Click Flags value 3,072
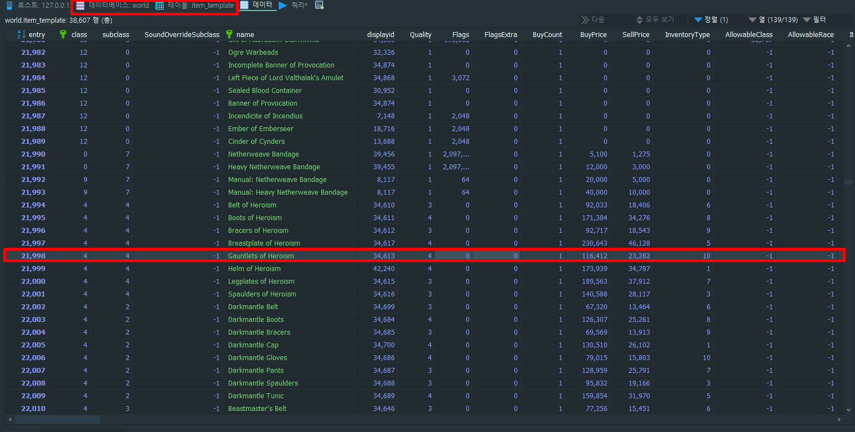Viewport: 855px width, 432px height. pos(461,78)
